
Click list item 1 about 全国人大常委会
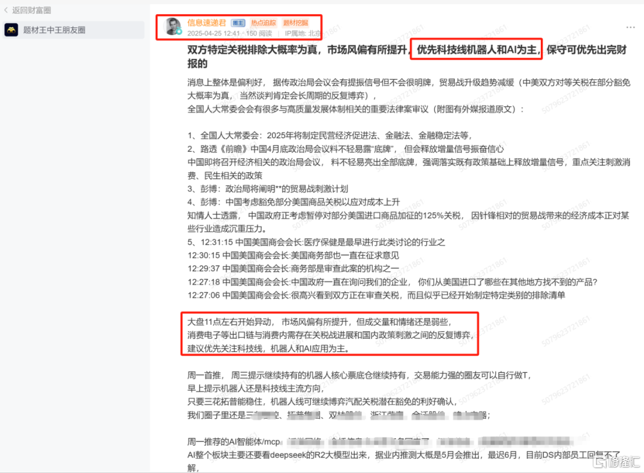(330, 135)
